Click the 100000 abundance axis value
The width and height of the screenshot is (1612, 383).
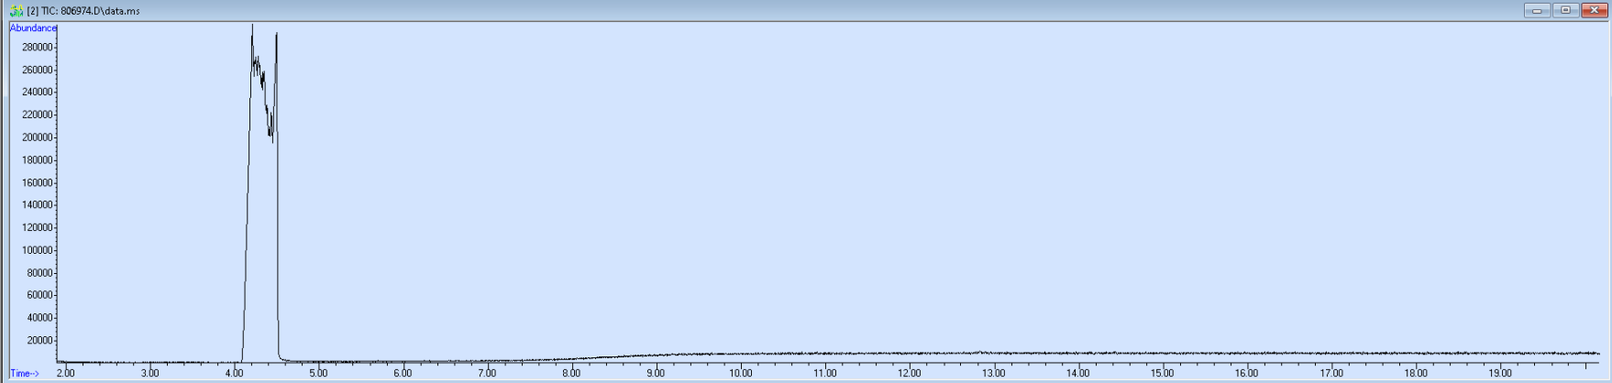coord(38,250)
